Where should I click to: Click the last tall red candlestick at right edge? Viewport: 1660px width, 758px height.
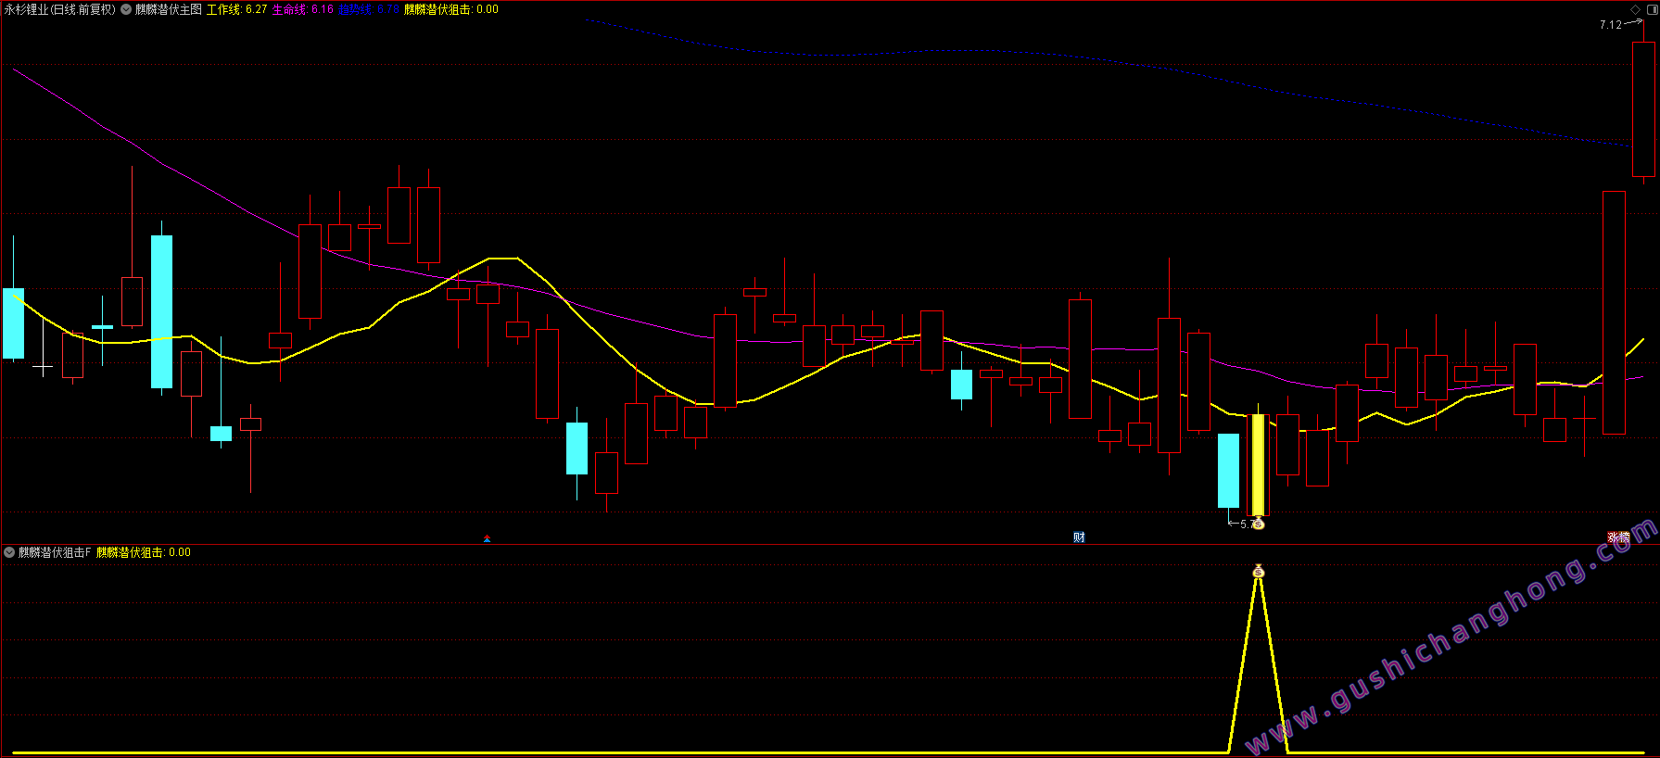[1643, 109]
